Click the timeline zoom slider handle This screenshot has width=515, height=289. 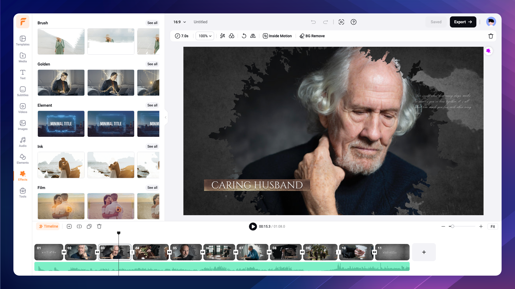452,226
